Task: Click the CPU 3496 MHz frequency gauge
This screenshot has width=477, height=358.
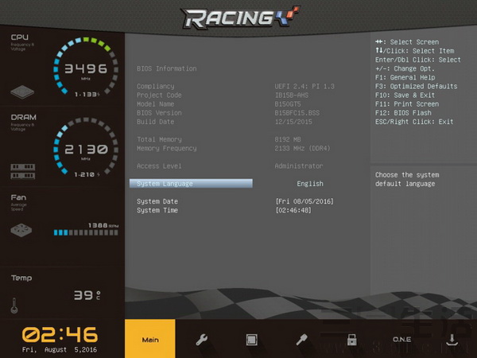Action: tap(86, 68)
